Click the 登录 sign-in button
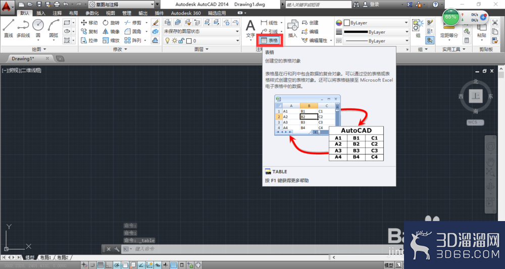 371,5
